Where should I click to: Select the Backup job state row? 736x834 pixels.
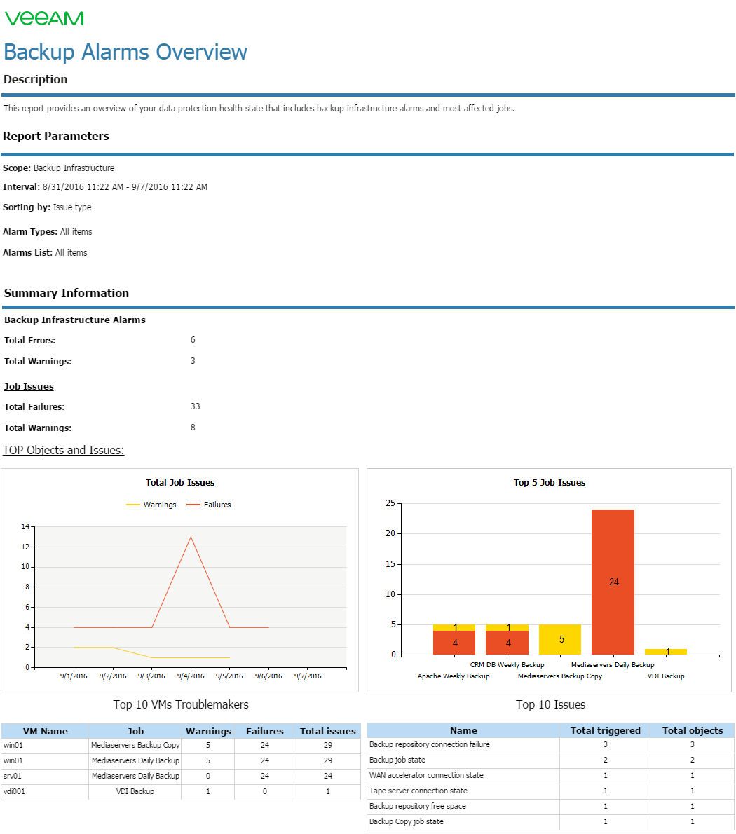tap(550, 760)
